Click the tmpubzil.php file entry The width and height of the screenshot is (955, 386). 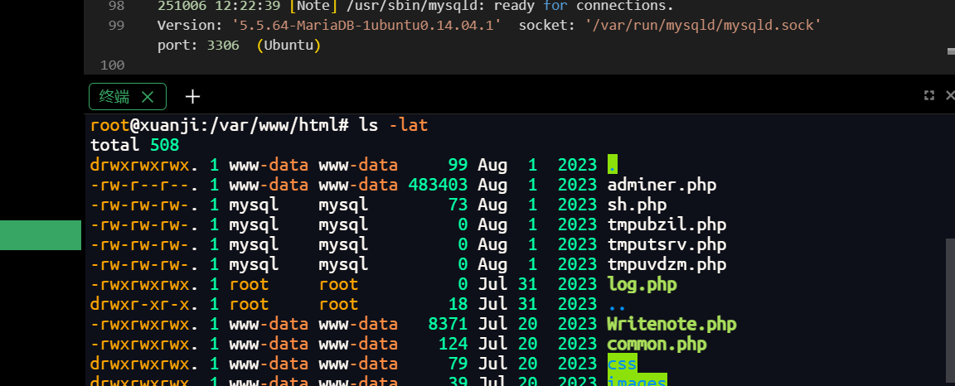pos(667,224)
